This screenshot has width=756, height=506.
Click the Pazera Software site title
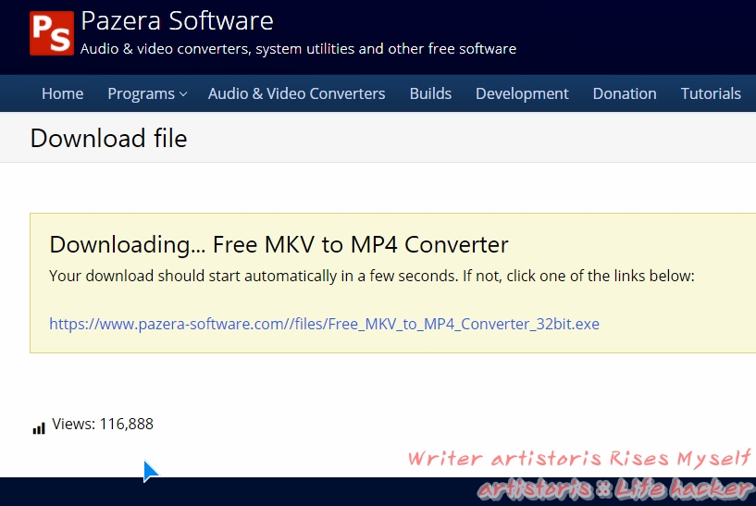177,21
